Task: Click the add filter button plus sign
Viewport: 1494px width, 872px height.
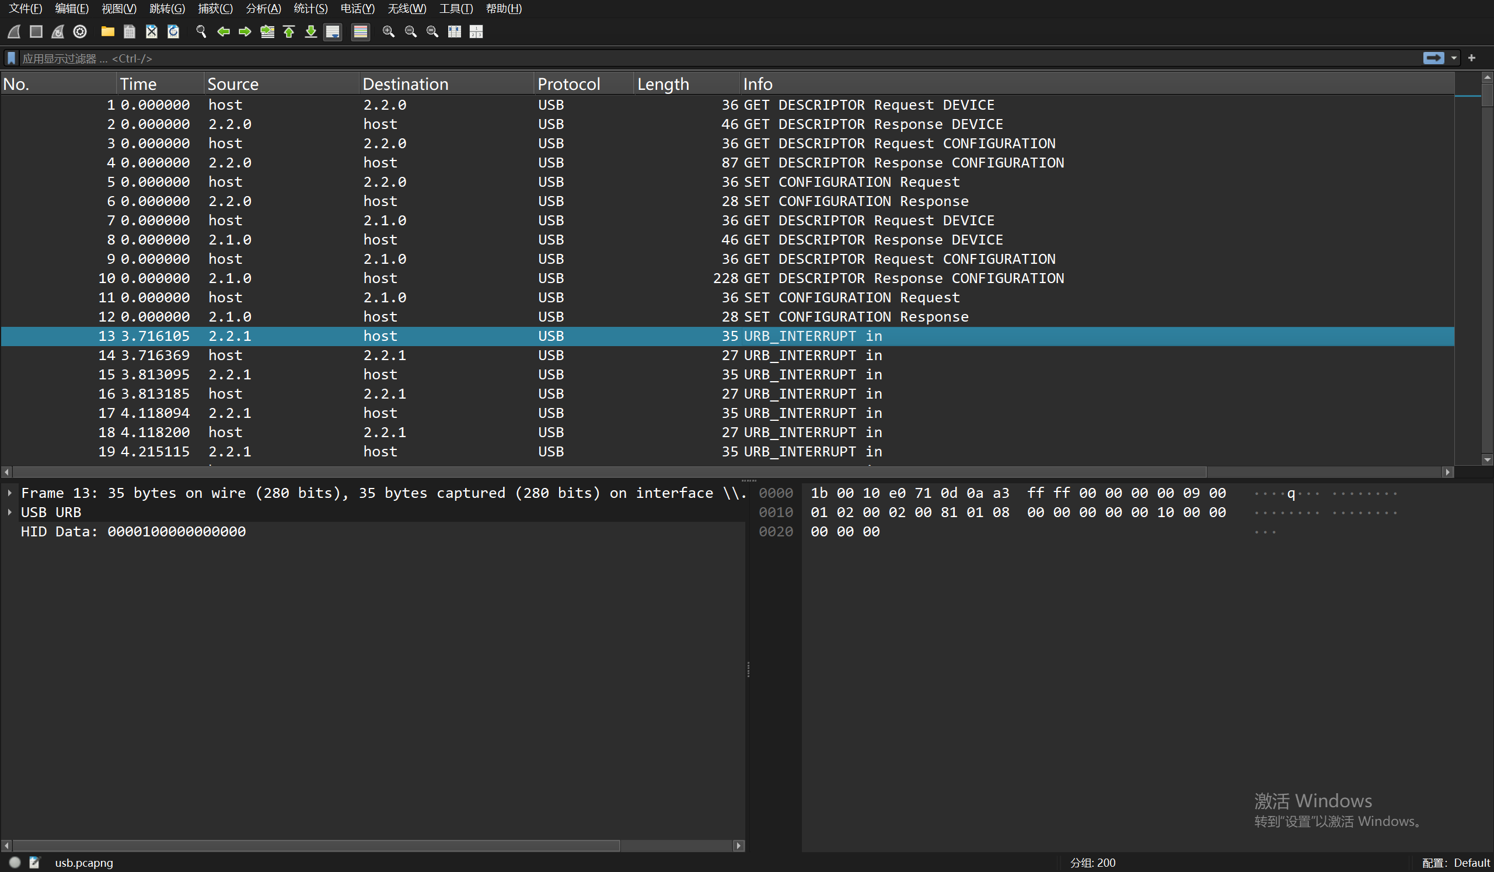Action: click(x=1471, y=58)
